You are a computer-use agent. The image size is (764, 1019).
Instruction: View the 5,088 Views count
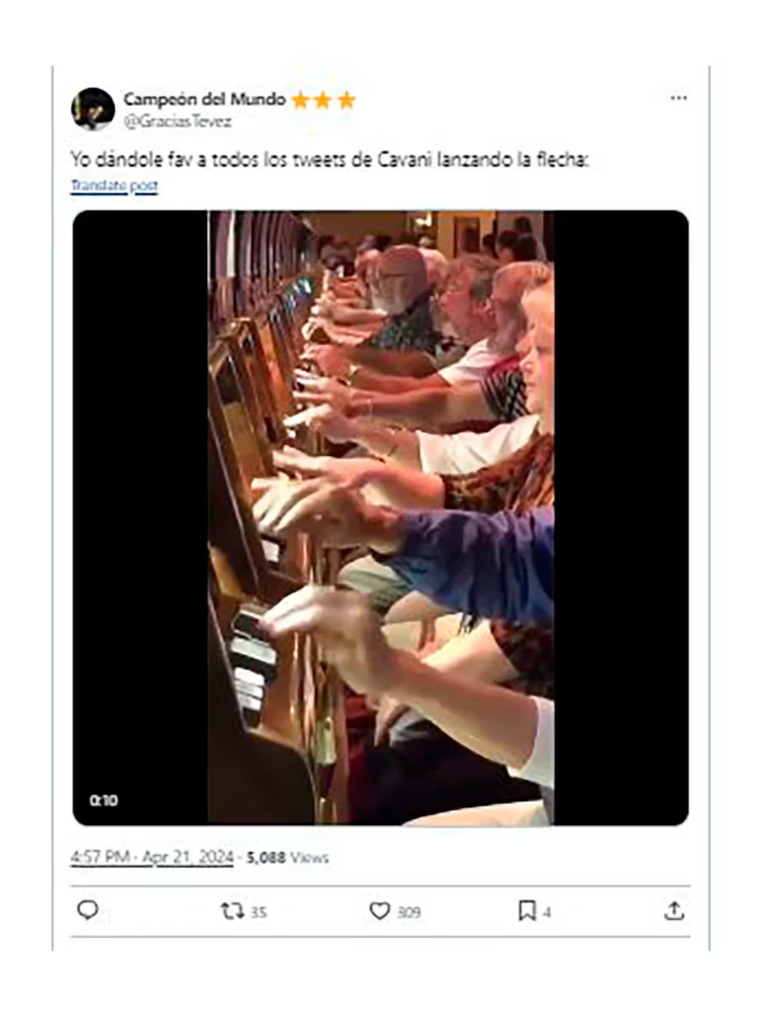(287, 857)
